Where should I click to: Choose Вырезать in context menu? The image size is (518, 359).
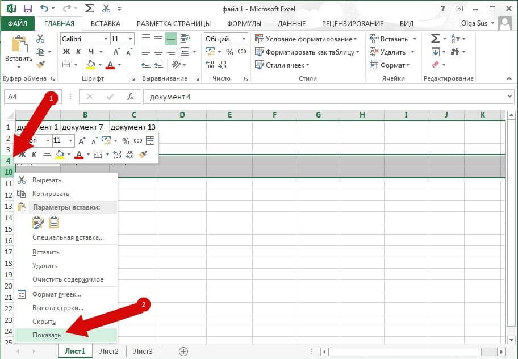66,180
